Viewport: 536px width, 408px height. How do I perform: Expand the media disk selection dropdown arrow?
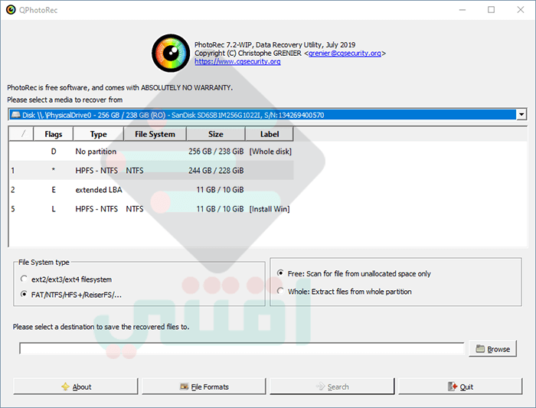(x=521, y=115)
